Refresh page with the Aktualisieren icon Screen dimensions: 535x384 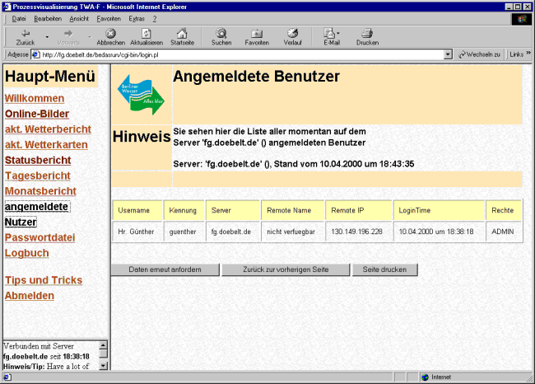[x=147, y=33]
